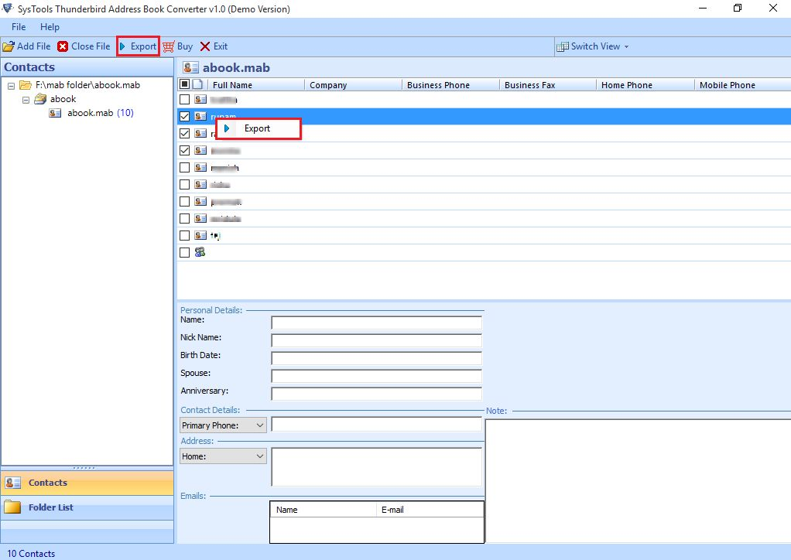Image resolution: width=791 pixels, height=560 pixels.
Task: Switch to the Folder List pane
Action: click(x=51, y=507)
